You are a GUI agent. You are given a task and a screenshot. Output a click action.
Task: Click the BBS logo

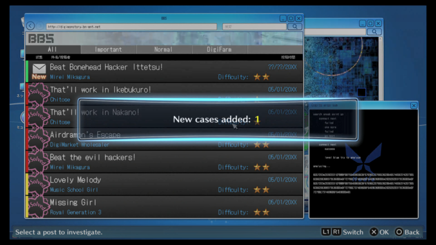(x=41, y=39)
